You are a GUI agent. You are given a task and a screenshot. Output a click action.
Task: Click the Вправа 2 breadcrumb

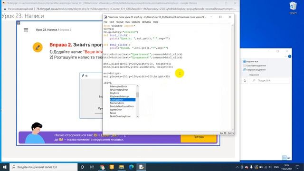[x=66, y=29]
